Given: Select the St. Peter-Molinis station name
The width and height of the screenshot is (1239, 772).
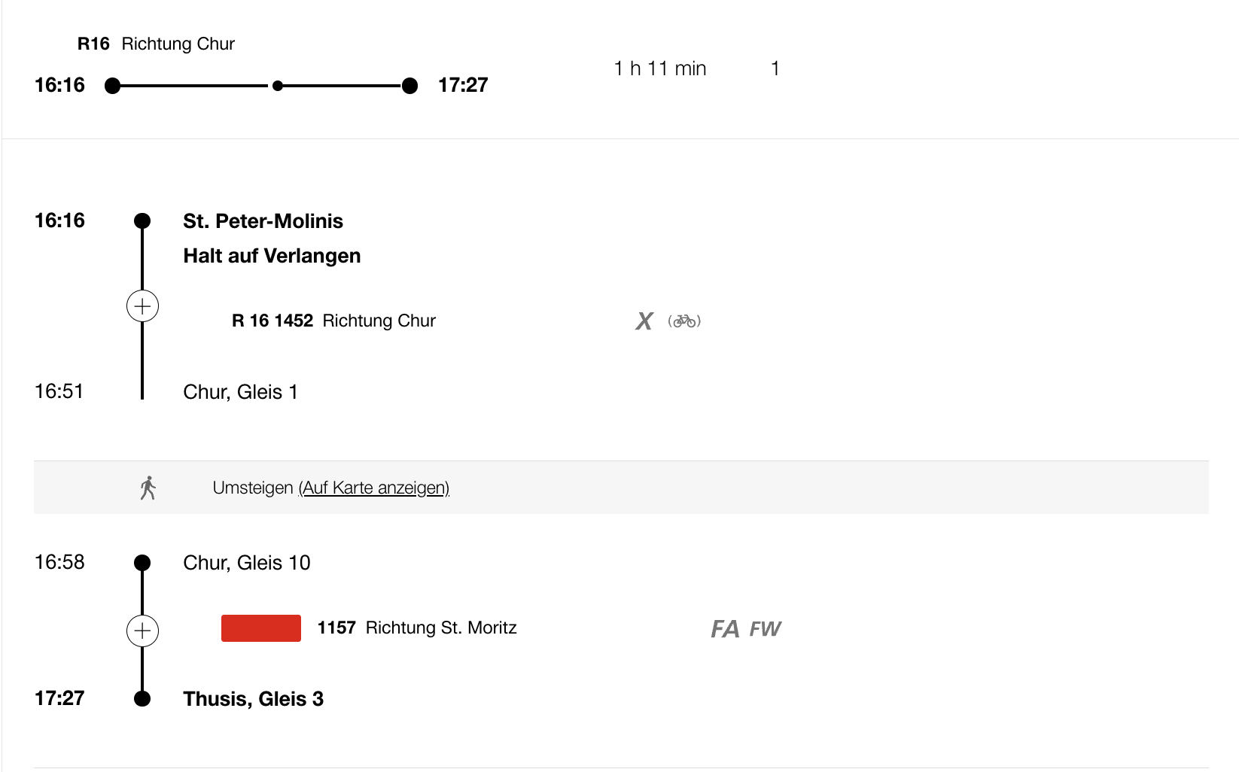Looking at the screenshot, I should (x=263, y=221).
